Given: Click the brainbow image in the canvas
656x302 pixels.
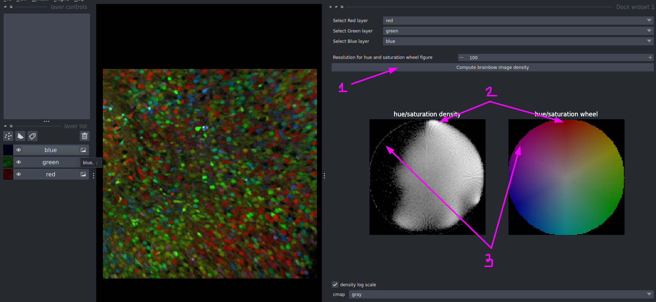Looking at the screenshot, I should pos(210,173).
